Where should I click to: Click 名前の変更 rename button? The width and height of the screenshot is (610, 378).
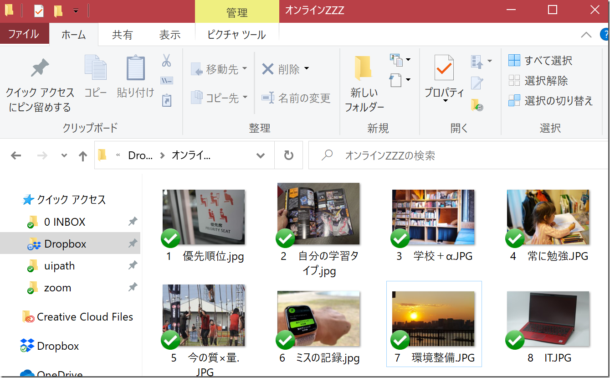click(296, 98)
